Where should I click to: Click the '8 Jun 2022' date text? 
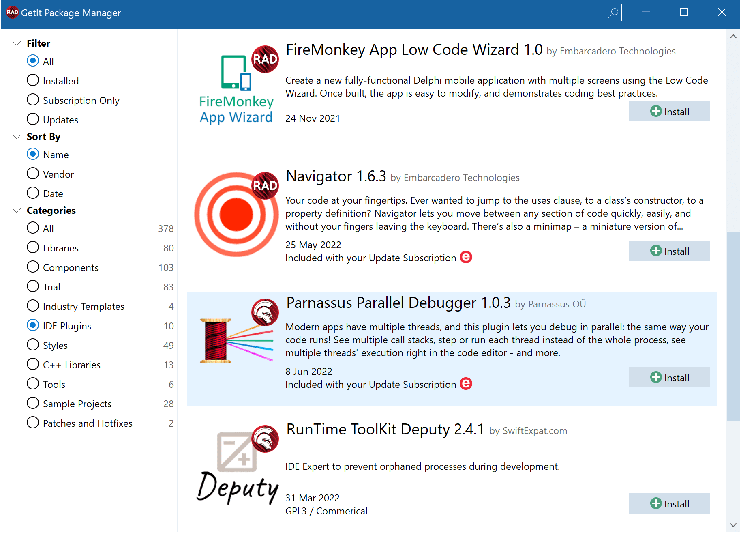click(309, 372)
